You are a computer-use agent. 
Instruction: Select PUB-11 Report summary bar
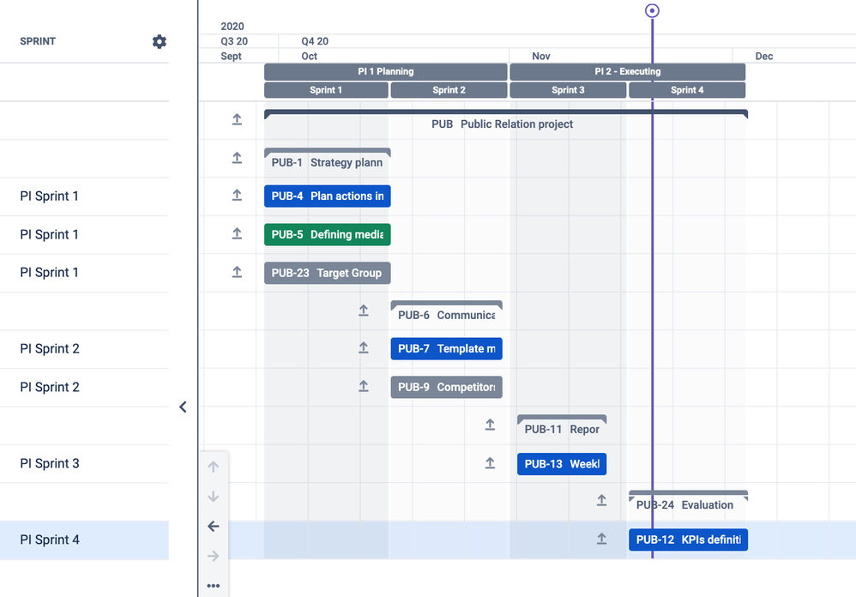(562, 426)
